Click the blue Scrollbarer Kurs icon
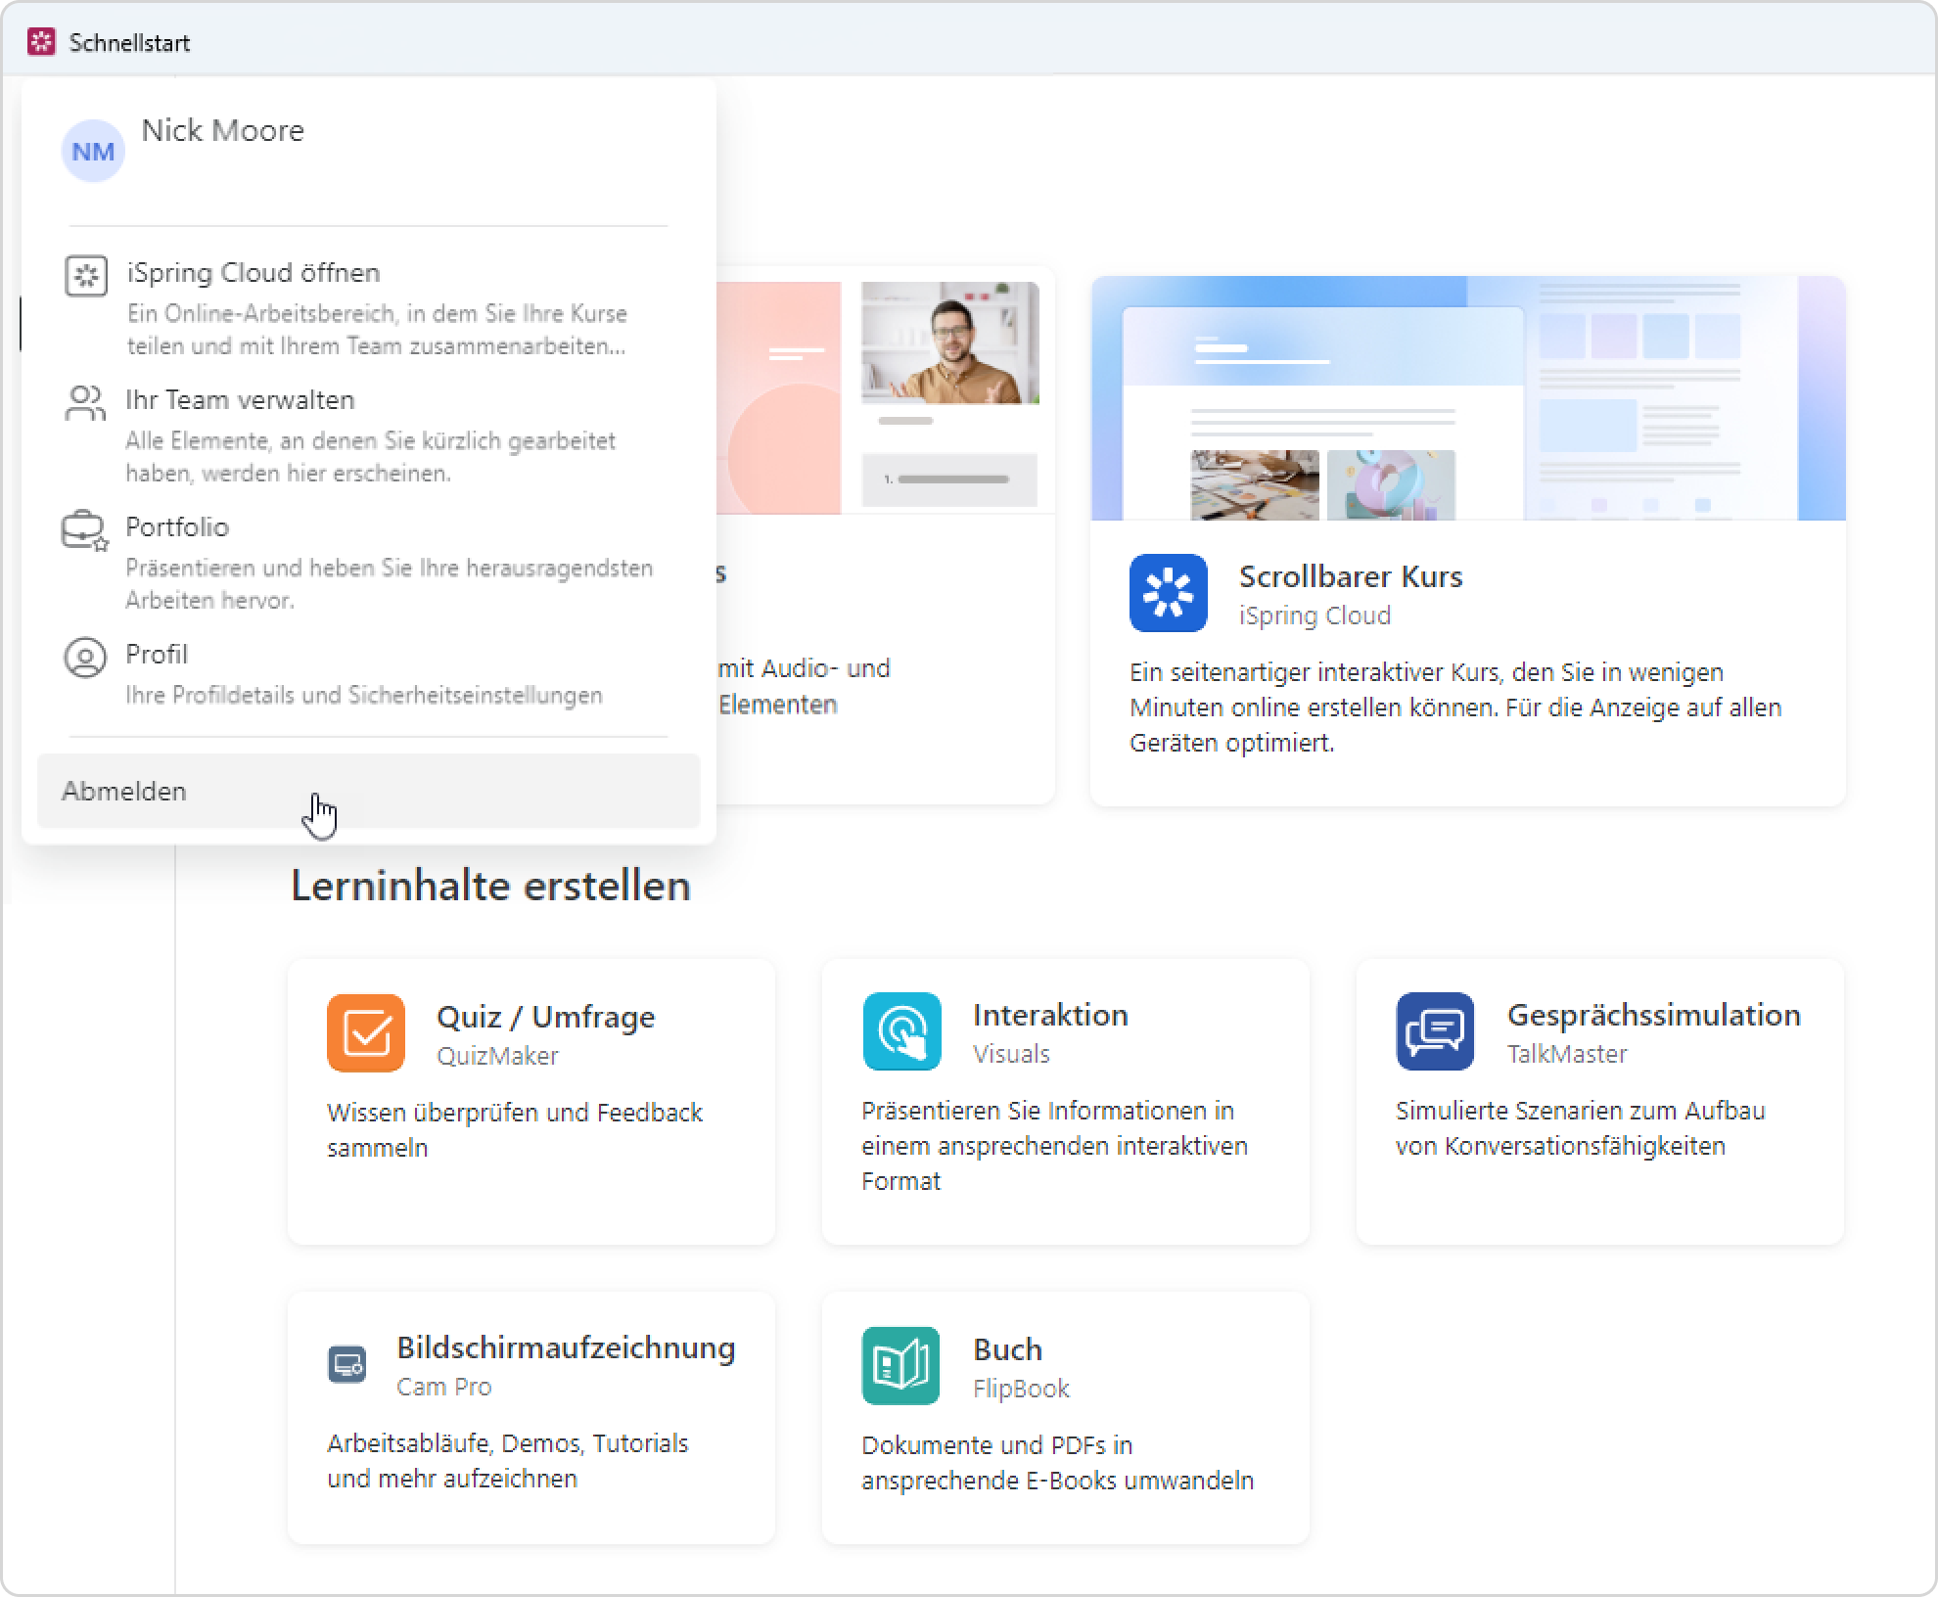Viewport: 1938px width, 1597px height. [1169, 593]
